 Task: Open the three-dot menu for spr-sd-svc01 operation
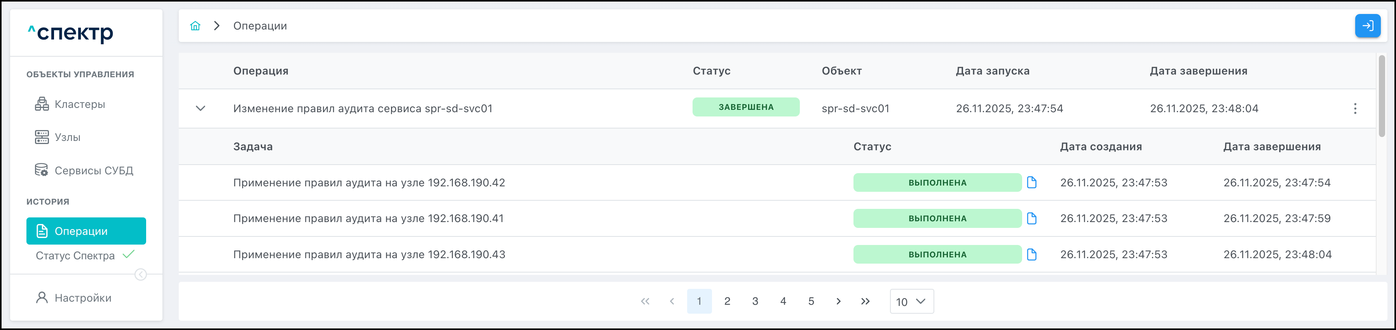[1355, 109]
